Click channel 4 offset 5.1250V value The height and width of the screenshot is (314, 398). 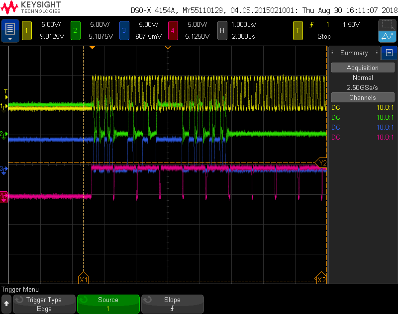197,36
